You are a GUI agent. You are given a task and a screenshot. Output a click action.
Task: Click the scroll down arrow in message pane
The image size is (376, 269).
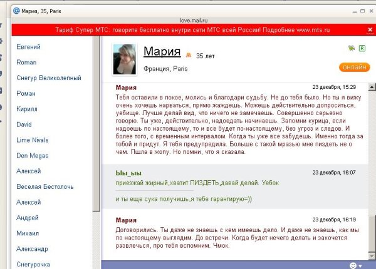coord(373,255)
